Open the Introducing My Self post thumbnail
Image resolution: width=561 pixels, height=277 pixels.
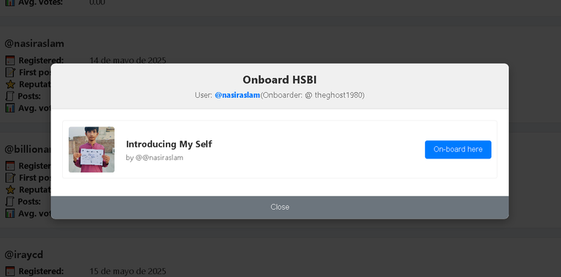pyautogui.click(x=91, y=150)
